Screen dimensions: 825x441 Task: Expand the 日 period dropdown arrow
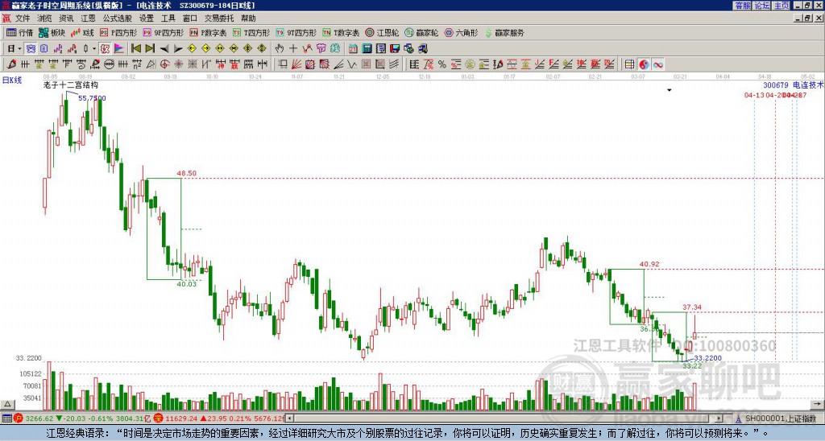[x=19, y=48]
